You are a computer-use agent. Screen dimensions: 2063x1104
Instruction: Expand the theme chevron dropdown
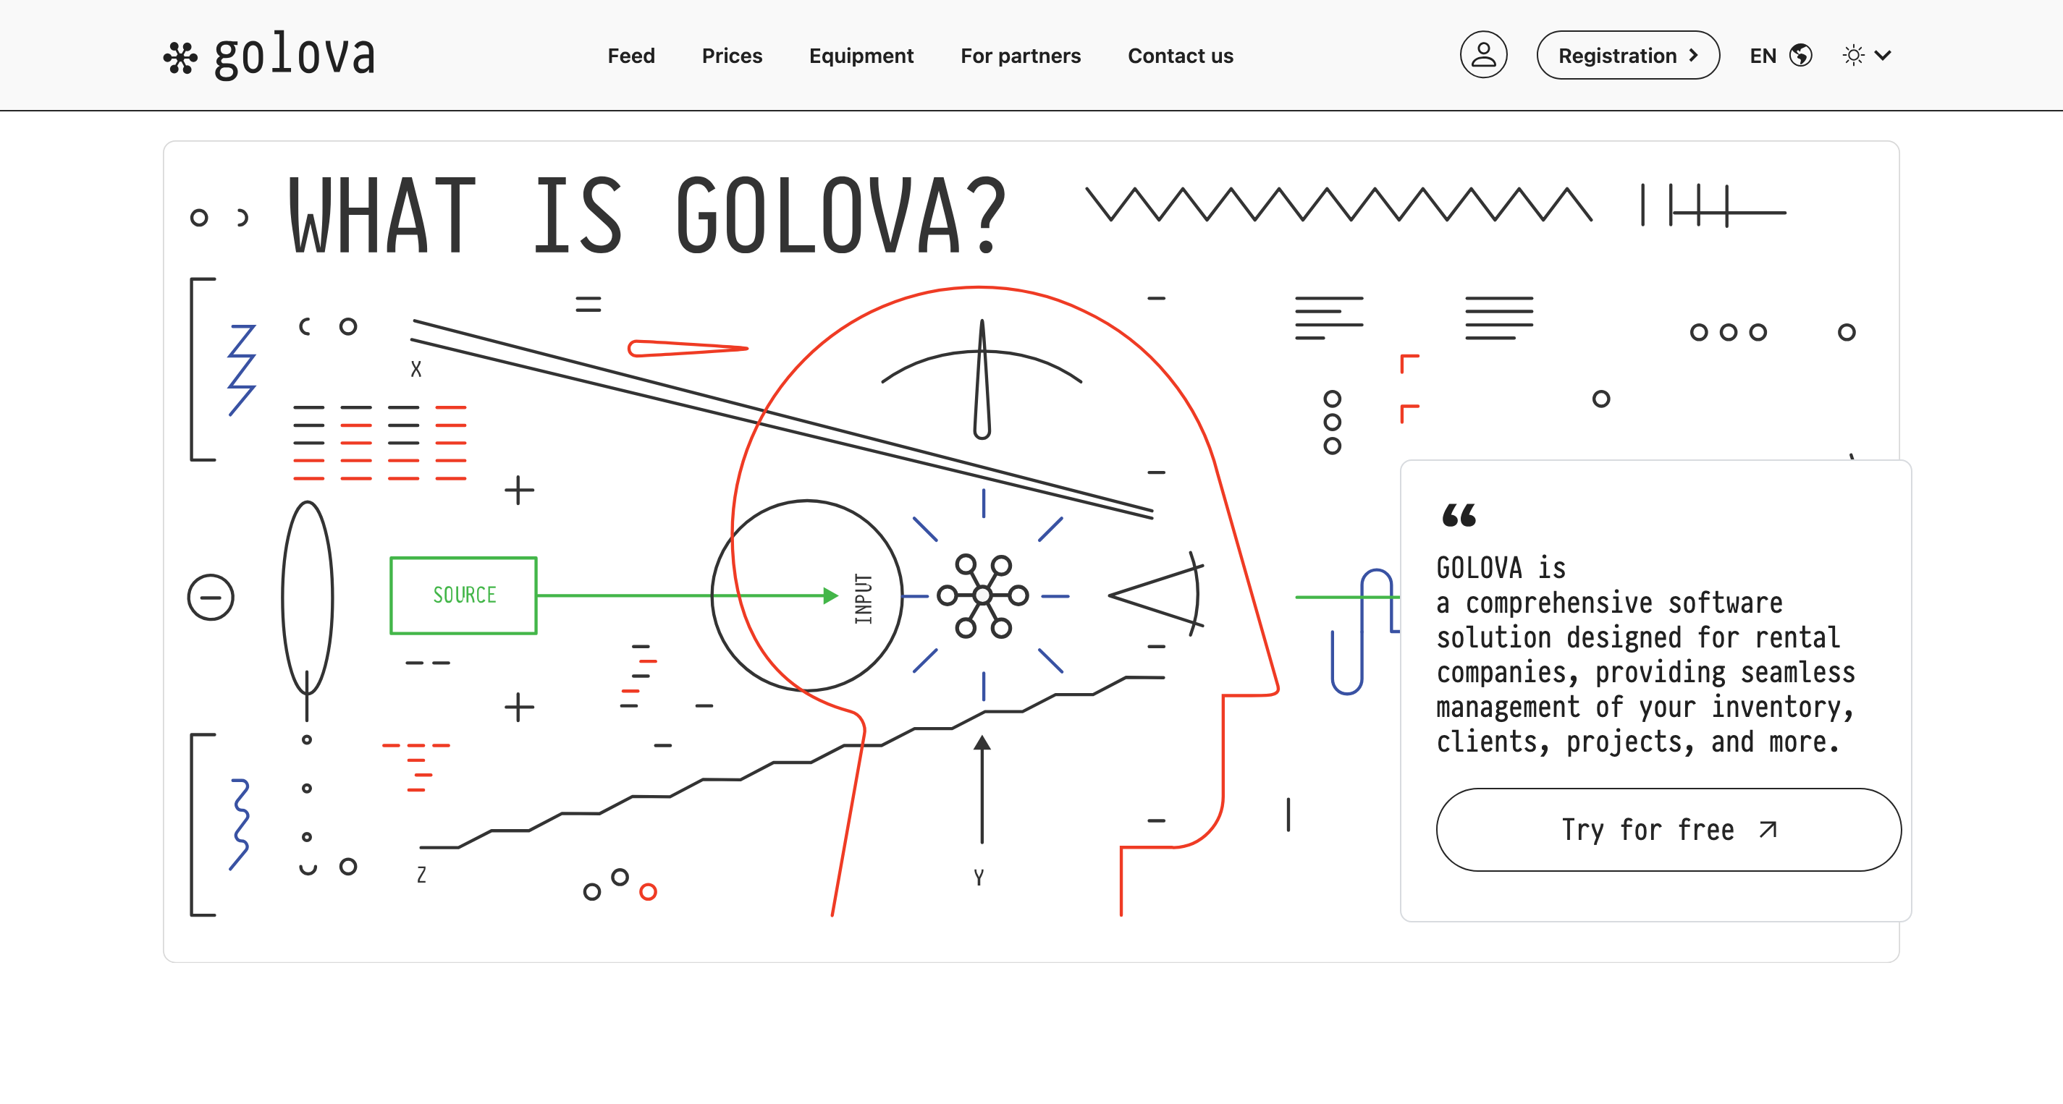pos(1883,55)
